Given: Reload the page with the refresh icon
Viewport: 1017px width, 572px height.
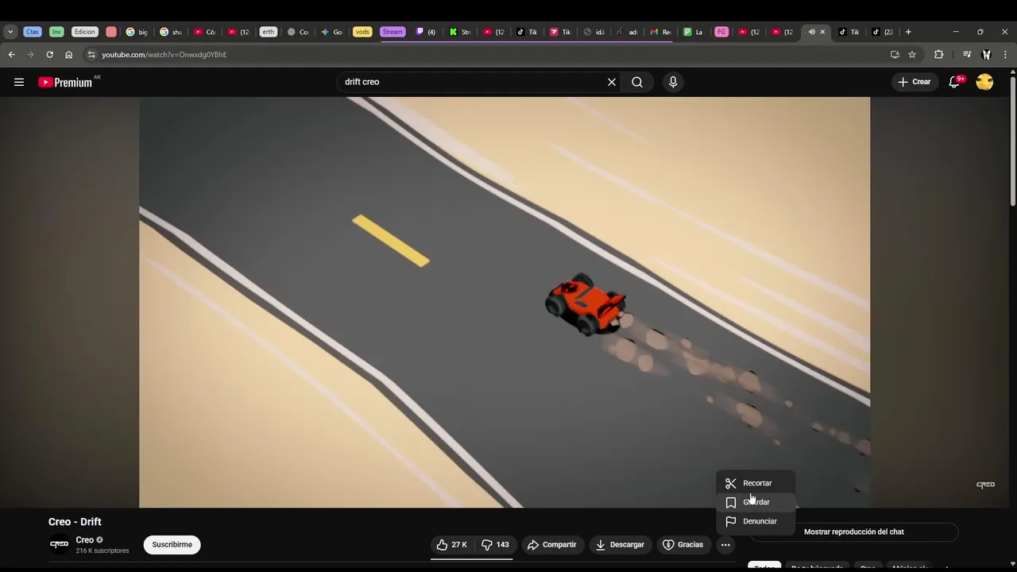Looking at the screenshot, I should coord(49,55).
